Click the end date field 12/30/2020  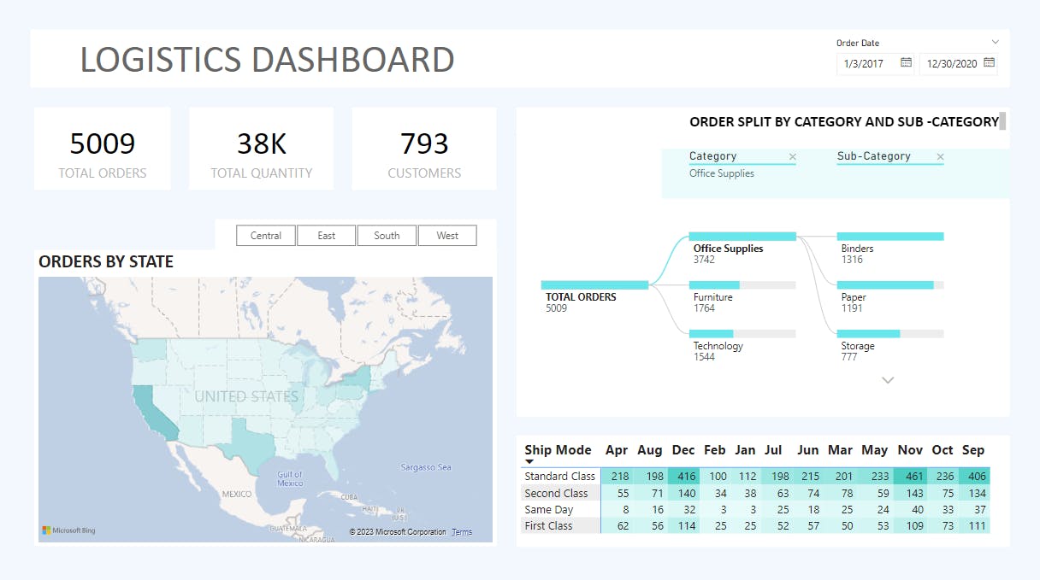(949, 64)
